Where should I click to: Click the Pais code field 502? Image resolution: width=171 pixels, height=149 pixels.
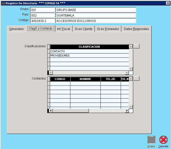[x=42, y=15]
